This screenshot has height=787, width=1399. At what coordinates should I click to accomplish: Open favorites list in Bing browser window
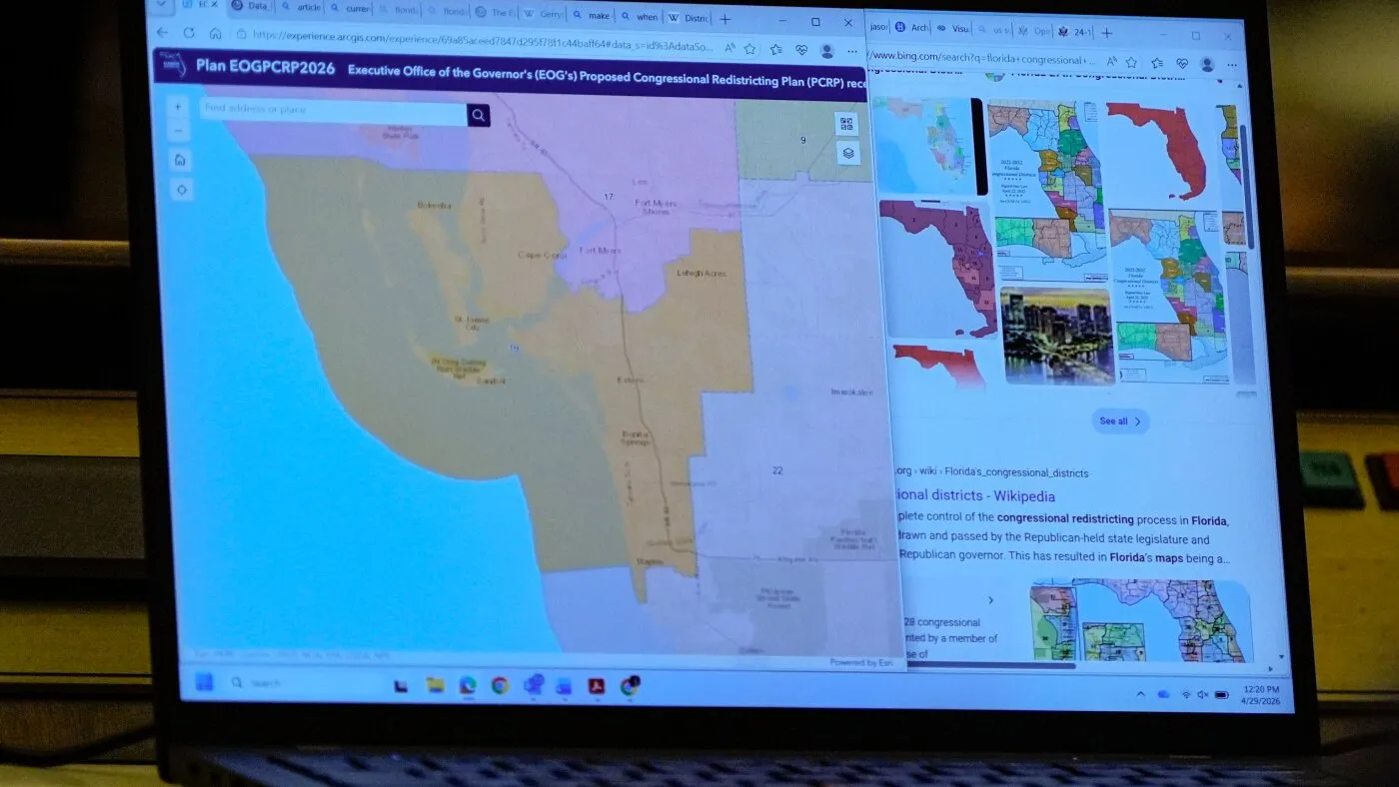click(x=1157, y=62)
